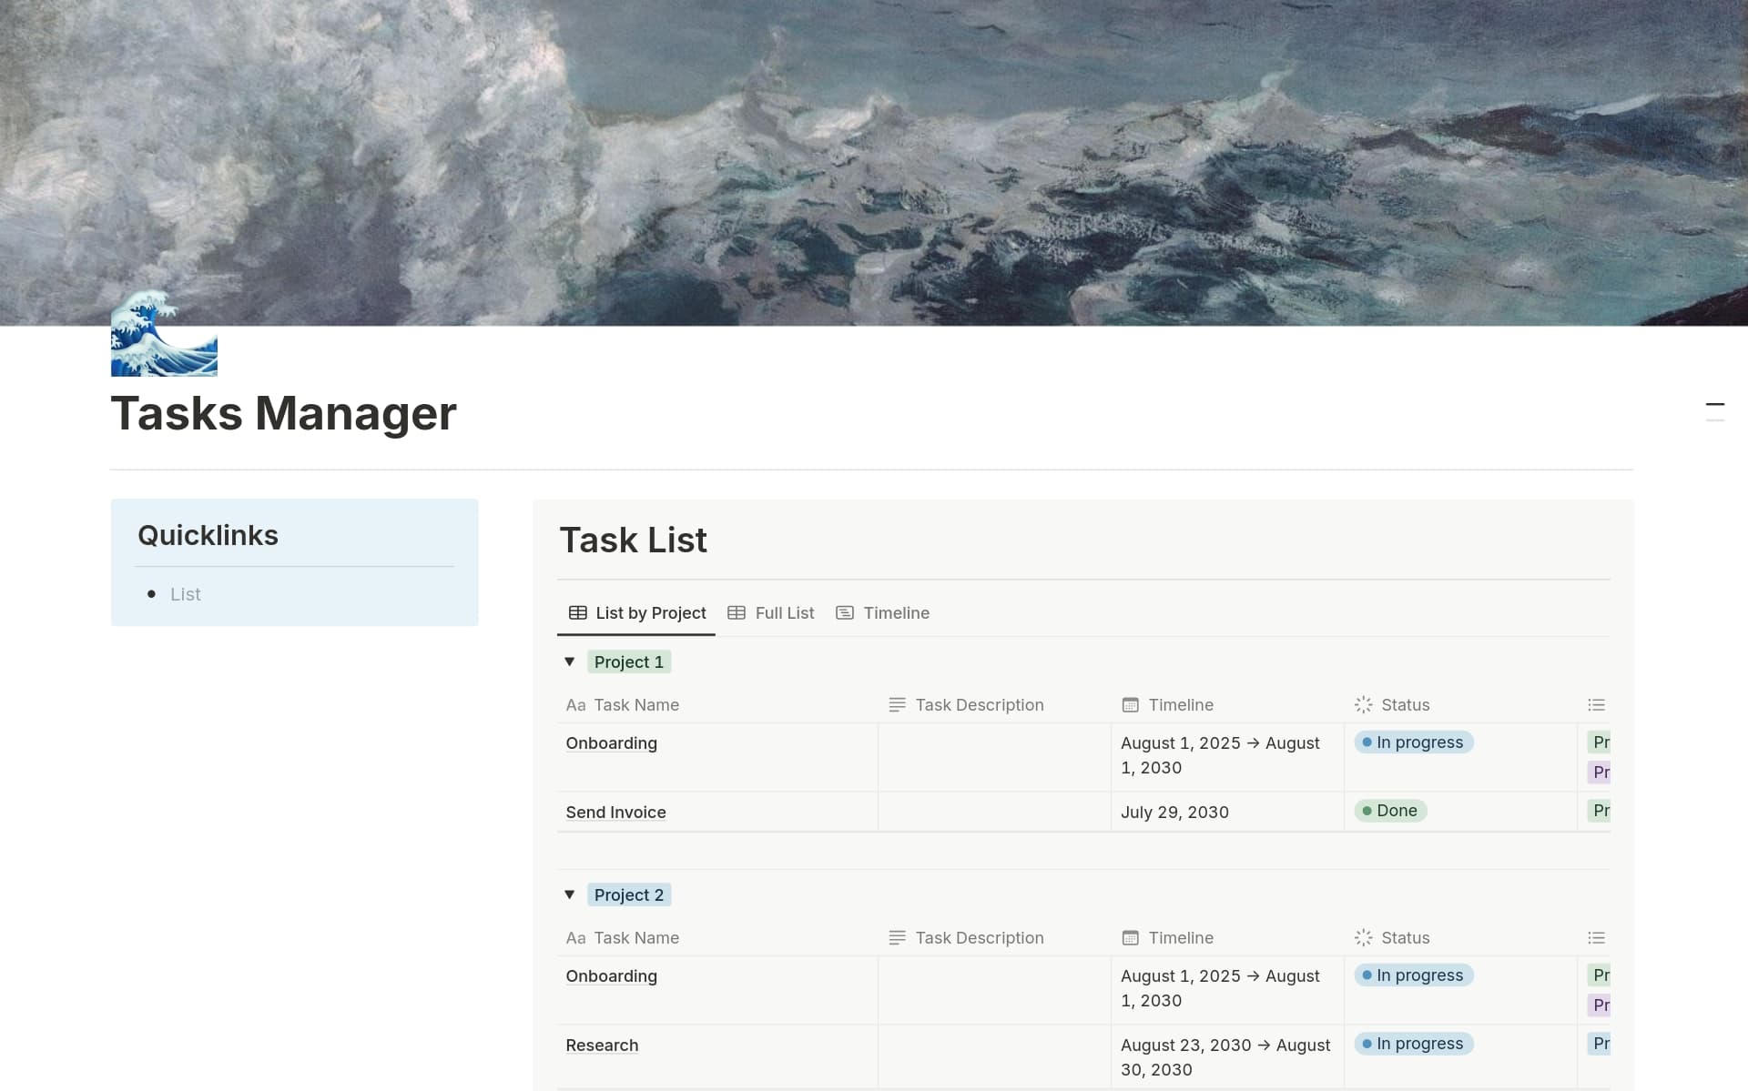
Task: Click the table icon beside List by Project tab
Action: [578, 612]
